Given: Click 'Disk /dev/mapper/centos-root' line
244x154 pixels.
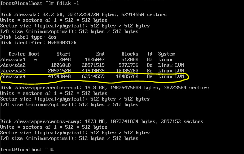Looking at the screenshot, I should (104, 88).
